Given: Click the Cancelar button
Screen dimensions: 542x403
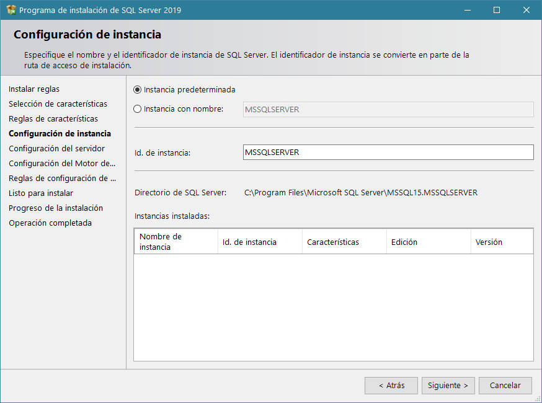Looking at the screenshot, I should click(505, 385).
